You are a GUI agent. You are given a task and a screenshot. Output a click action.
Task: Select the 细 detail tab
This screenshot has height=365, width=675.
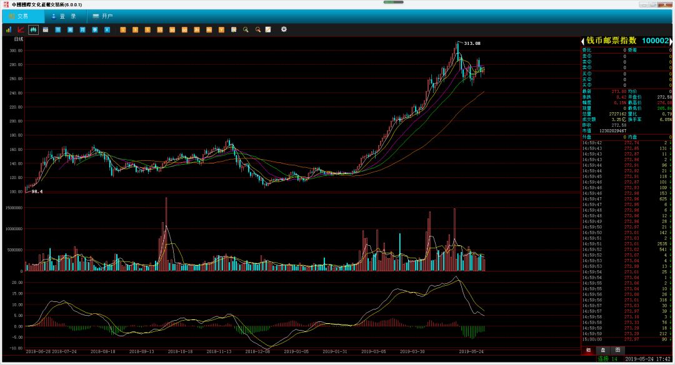589,351
